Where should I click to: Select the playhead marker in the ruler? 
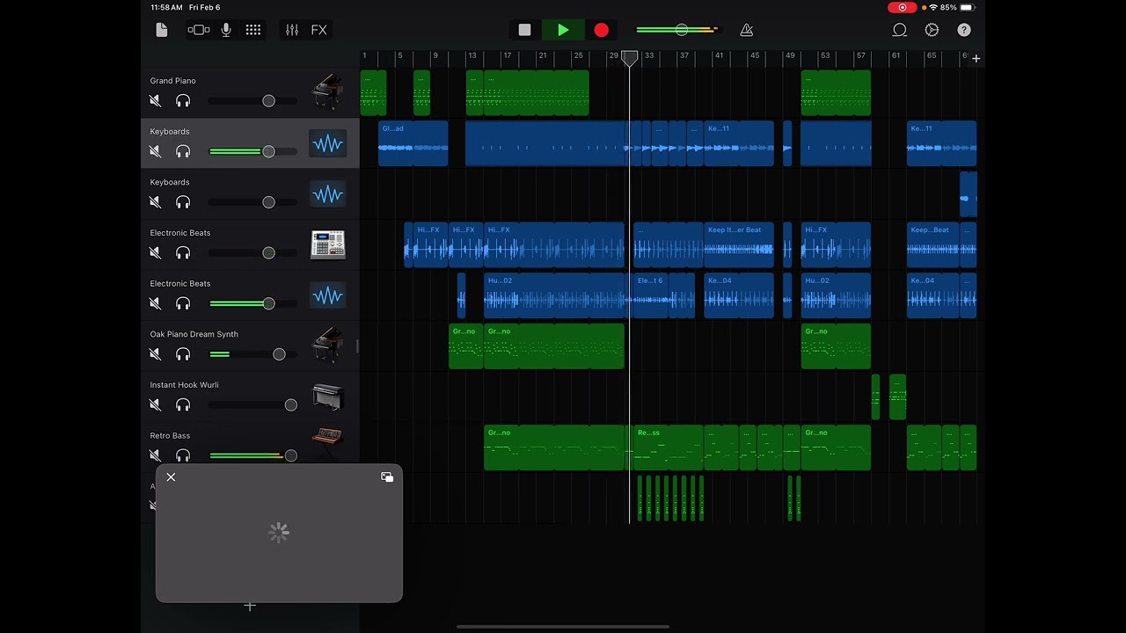(630, 58)
